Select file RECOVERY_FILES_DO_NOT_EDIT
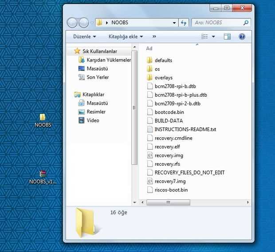 tap(189, 172)
